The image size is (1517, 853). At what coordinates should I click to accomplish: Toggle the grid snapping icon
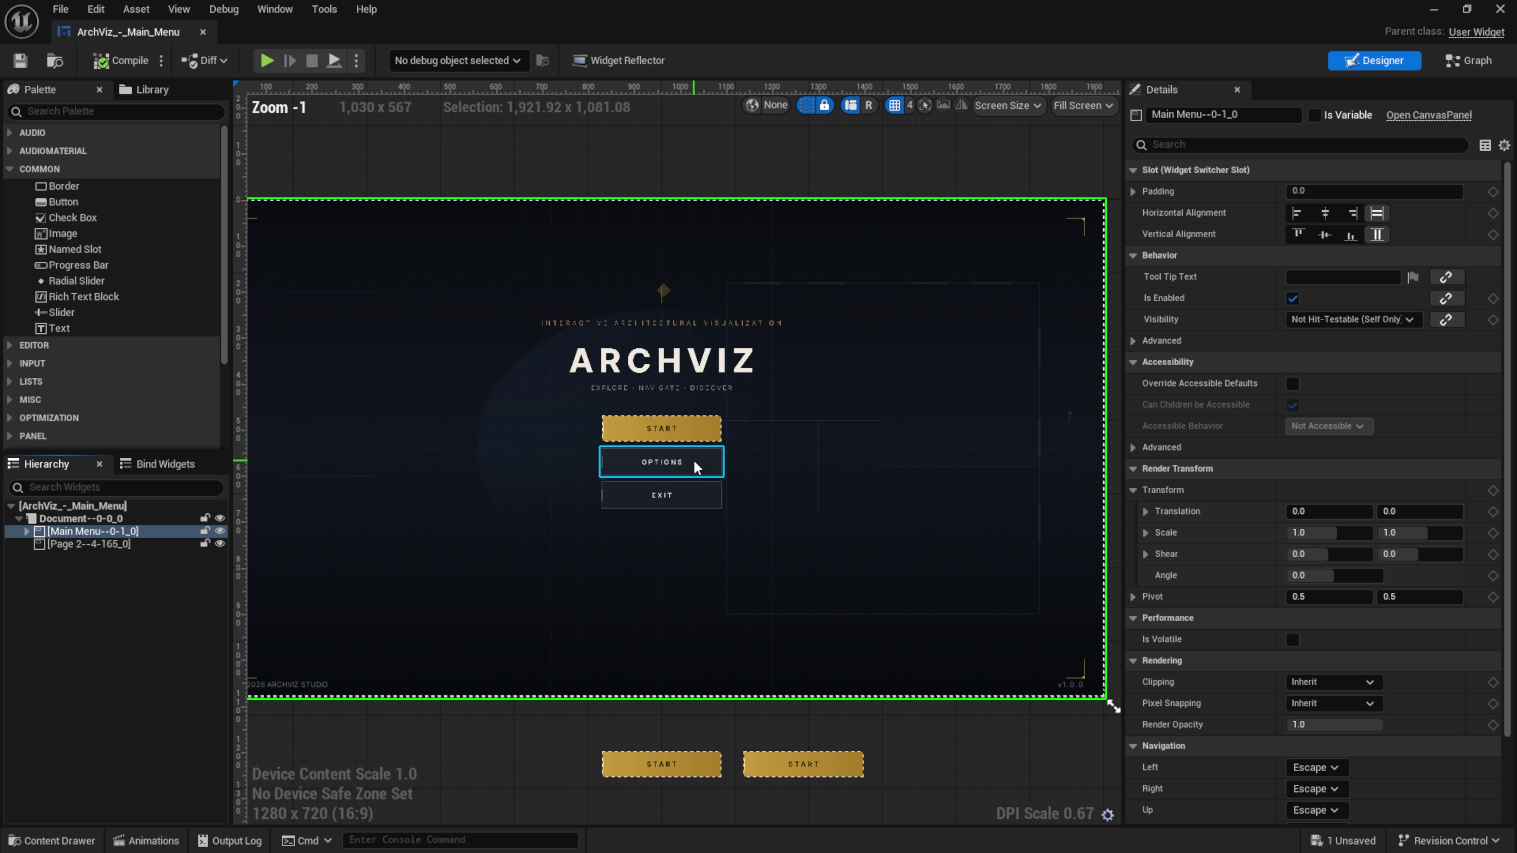pos(894,105)
